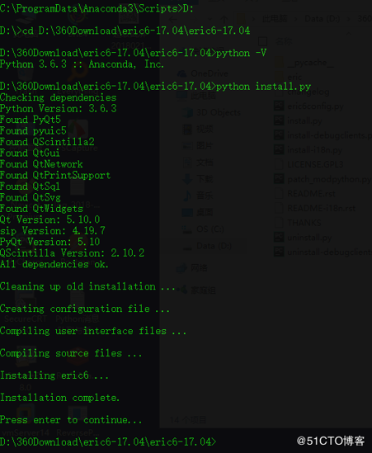372x453 pixels.
Task: Click the eric6config.py file icon
Action: tap(279, 106)
